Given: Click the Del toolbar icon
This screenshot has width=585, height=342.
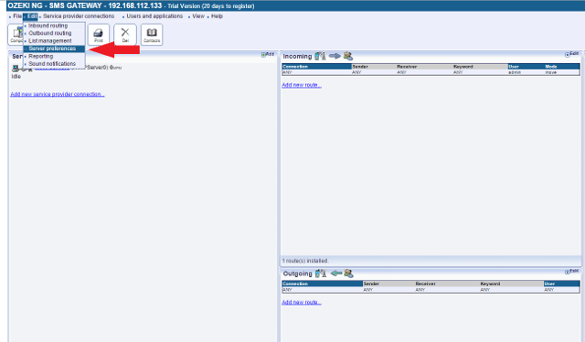Looking at the screenshot, I should click(x=125, y=35).
